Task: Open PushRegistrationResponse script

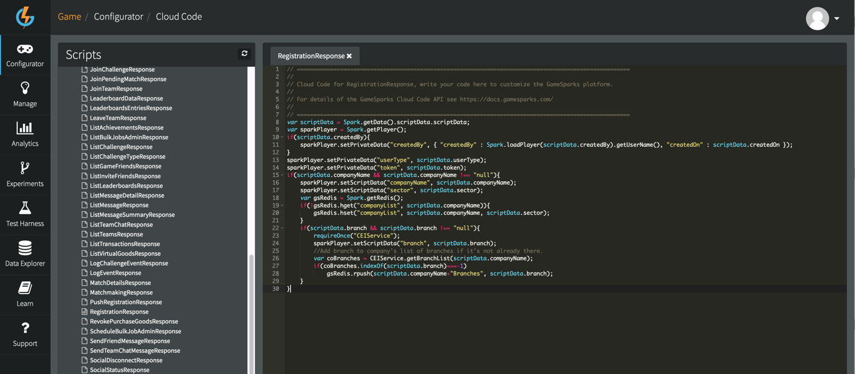Action: 126,302
